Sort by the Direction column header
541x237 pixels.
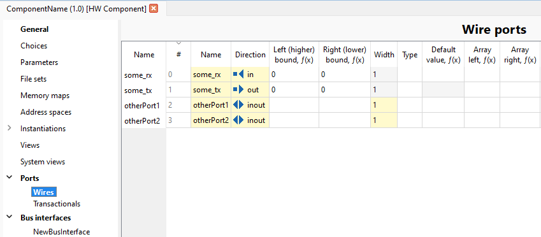point(250,55)
